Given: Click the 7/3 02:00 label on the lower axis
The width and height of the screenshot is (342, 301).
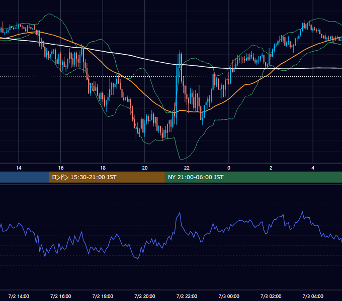Looking at the screenshot, I should [271, 296].
